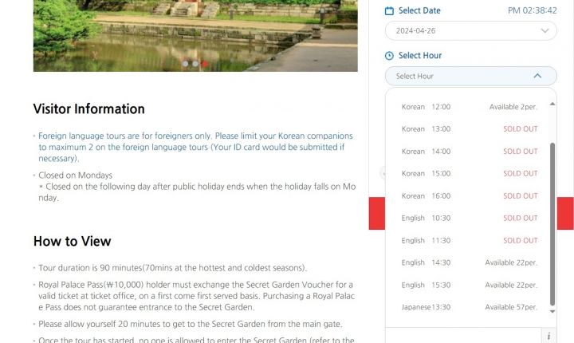
Task: Click the info icon below the hour list
Action: coord(548,336)
